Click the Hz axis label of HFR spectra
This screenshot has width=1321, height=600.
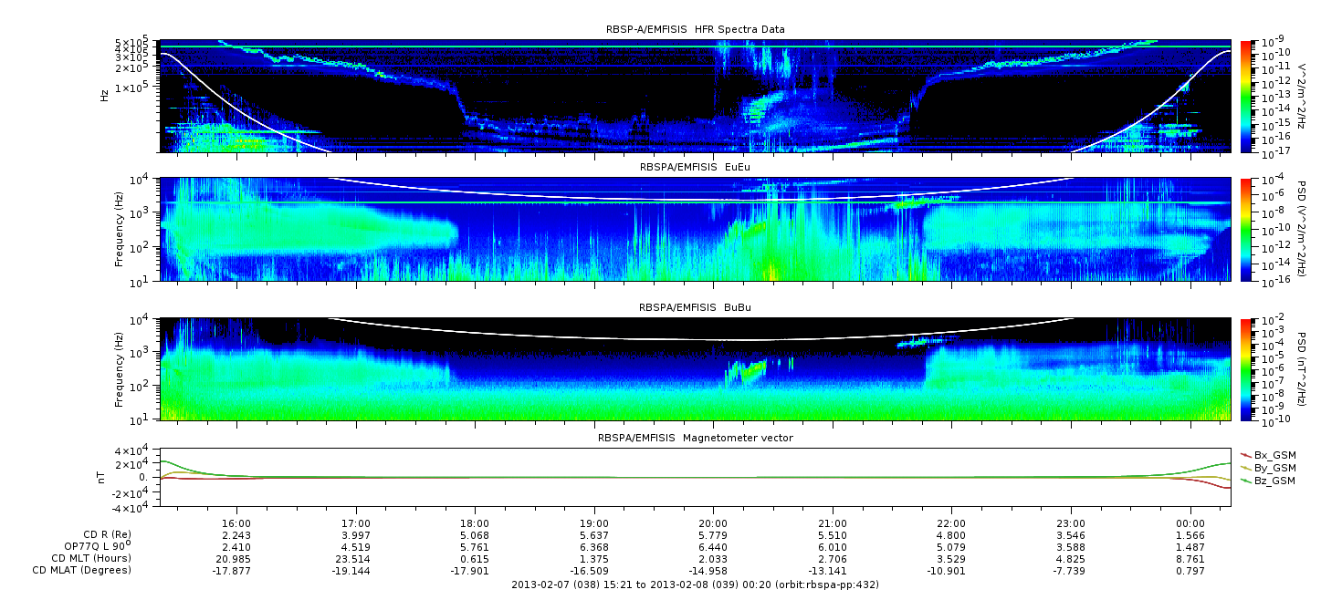point(104,95)
